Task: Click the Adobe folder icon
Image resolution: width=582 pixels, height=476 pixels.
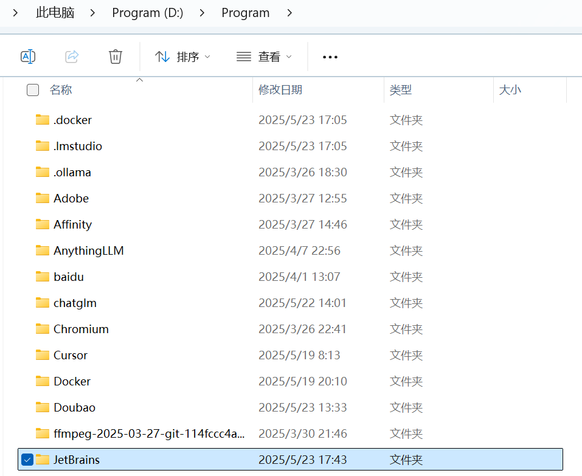Action: pyautogui.click(x=43, y=198)
